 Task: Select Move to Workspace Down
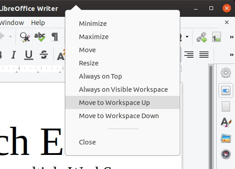click(123, 116)
